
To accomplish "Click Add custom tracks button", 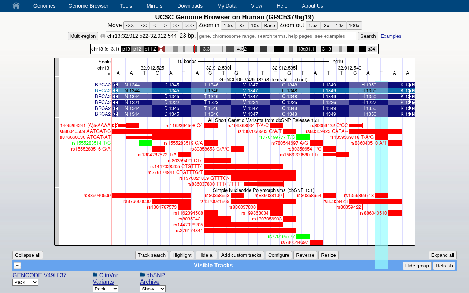I will point(241,255).
